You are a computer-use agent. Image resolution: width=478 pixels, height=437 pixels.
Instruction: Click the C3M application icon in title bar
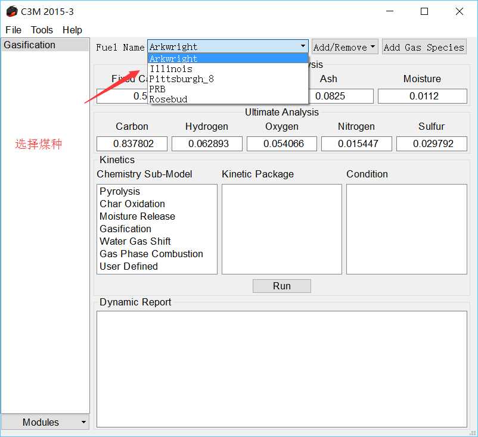tap(12, 11)
